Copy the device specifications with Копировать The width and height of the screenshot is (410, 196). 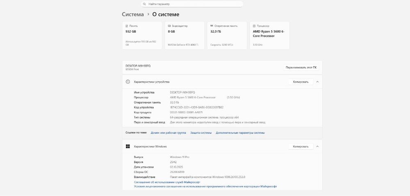301,82
